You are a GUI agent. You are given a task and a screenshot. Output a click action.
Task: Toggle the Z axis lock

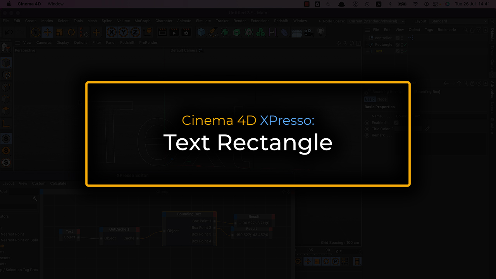135,33
